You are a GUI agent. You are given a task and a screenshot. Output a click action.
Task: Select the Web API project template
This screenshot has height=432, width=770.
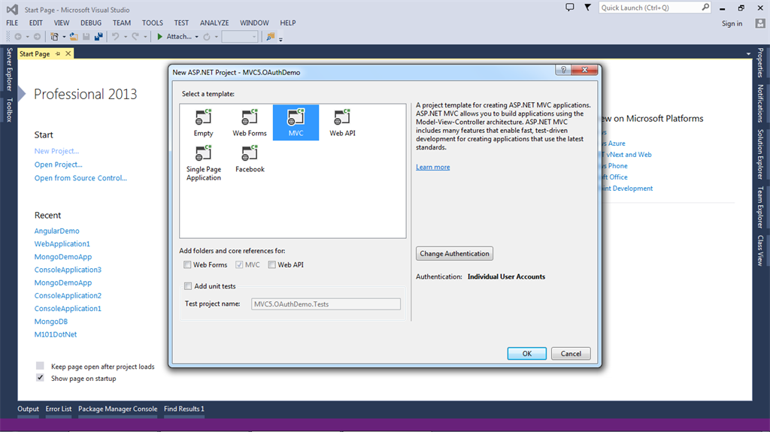pos(342,122)
